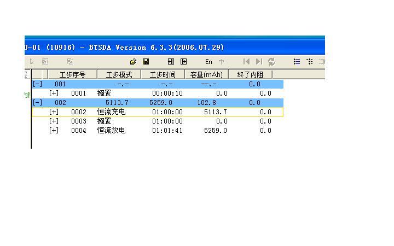The image size is (394, 246).
Task: Expand step 0002 with [+]
Action: [54, 112]
